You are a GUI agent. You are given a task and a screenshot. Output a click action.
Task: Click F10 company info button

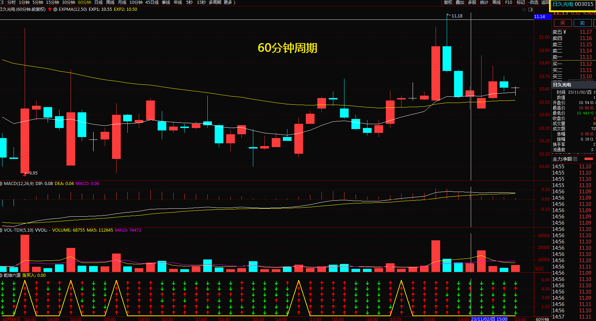click(509, 2)
